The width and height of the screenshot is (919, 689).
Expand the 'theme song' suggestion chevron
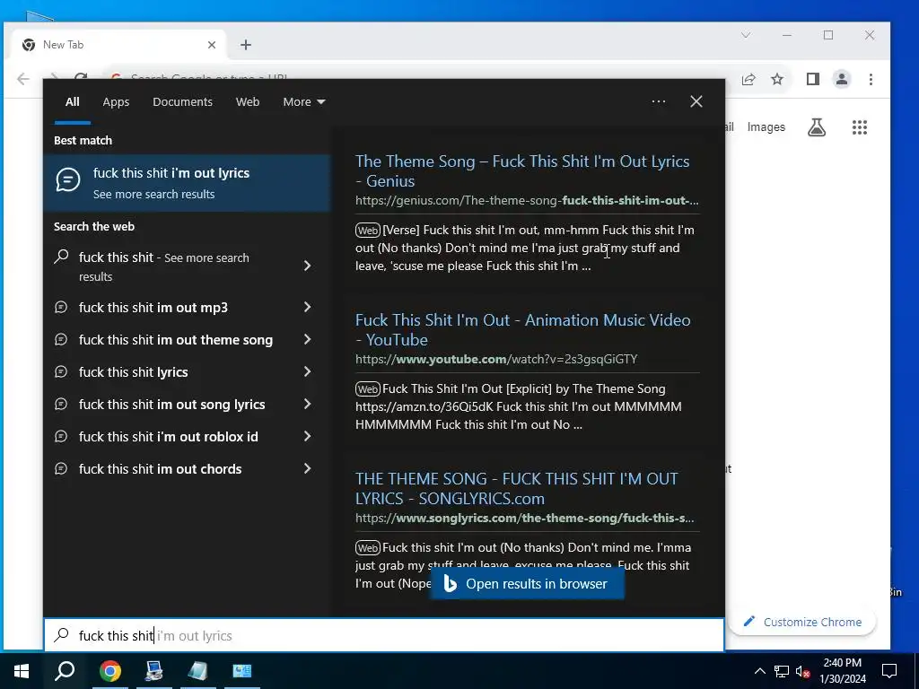307,339
